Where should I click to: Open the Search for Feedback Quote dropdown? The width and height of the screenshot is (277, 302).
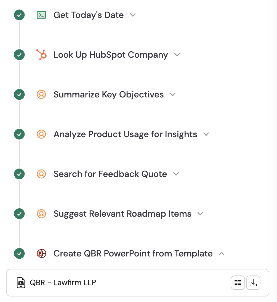tap(176, 174)
